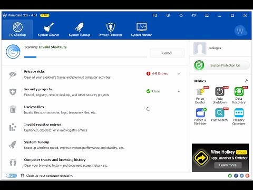Click the radar scanning icon
Image resolution: width=253 pixels, height=190 pixels.
point(13,52)
